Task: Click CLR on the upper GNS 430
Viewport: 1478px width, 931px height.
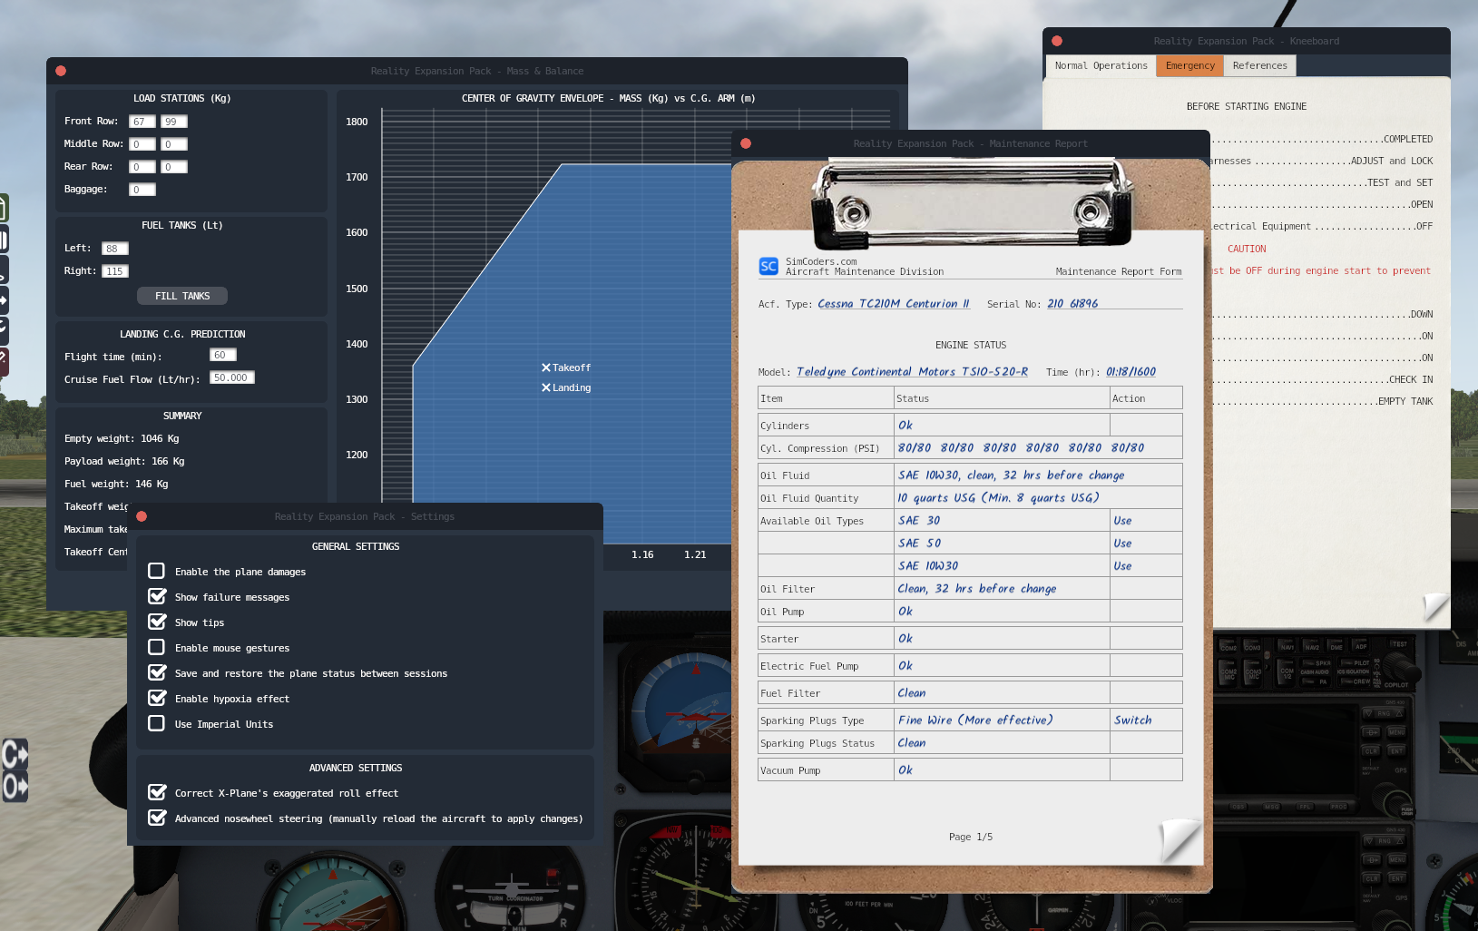Action: click(1371, 751)
